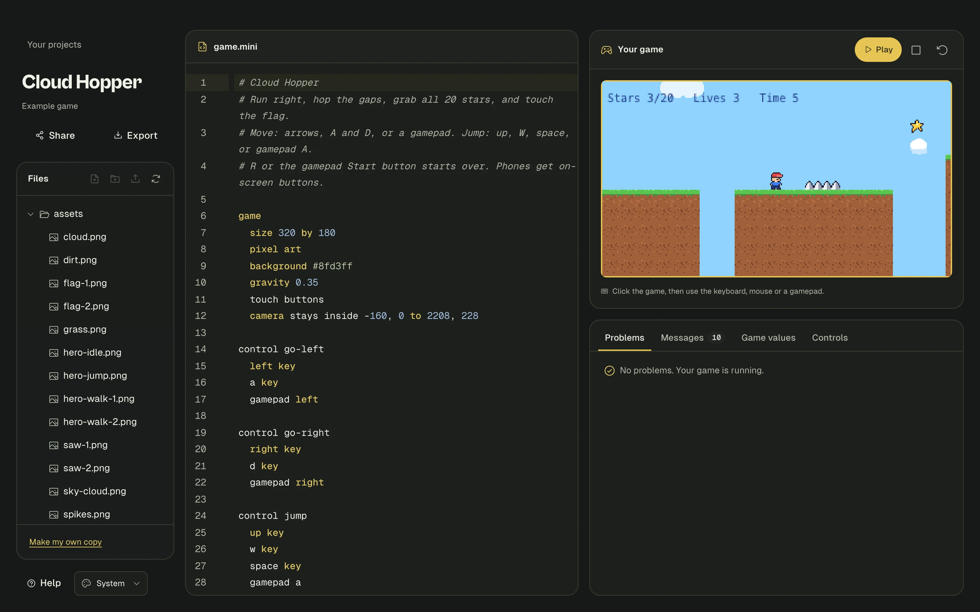Stop the game with the square icon
This screenshot has width=980, height=612.
coord(916,50)
